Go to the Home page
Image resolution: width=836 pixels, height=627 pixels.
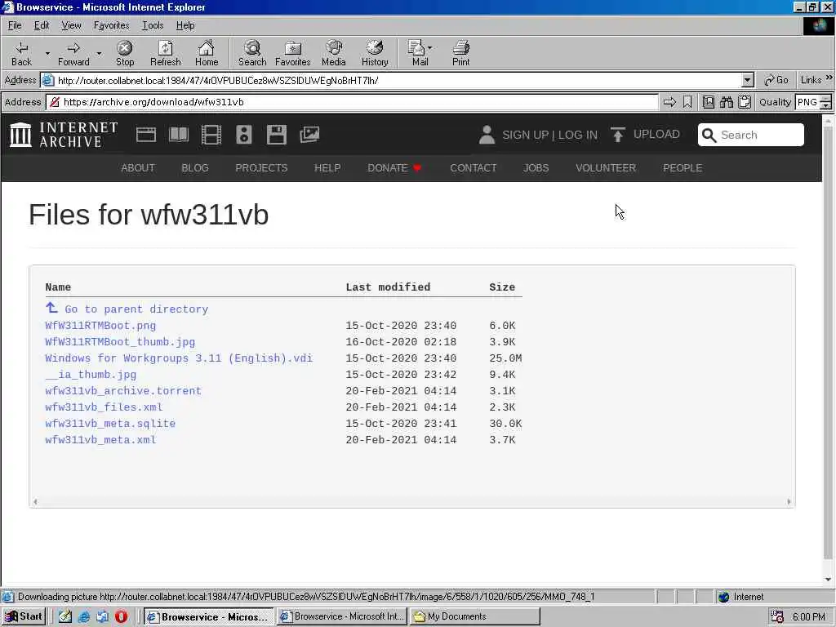(x=207, y=53)
